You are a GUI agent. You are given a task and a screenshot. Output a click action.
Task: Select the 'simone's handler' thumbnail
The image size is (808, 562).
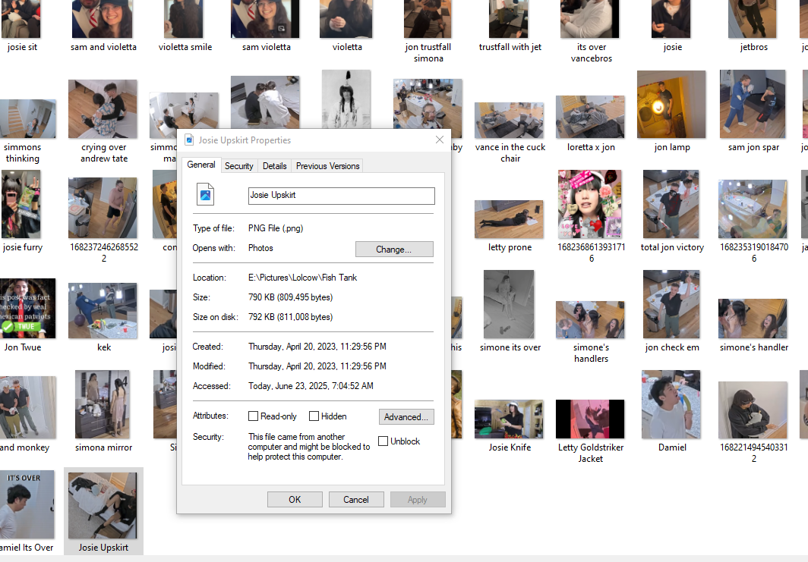click(x=753, y=319)
